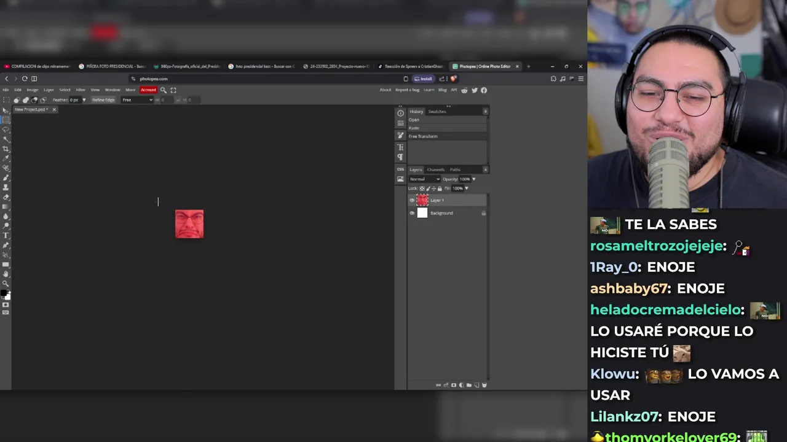Open the Filter menu

(x=81, y=90)
